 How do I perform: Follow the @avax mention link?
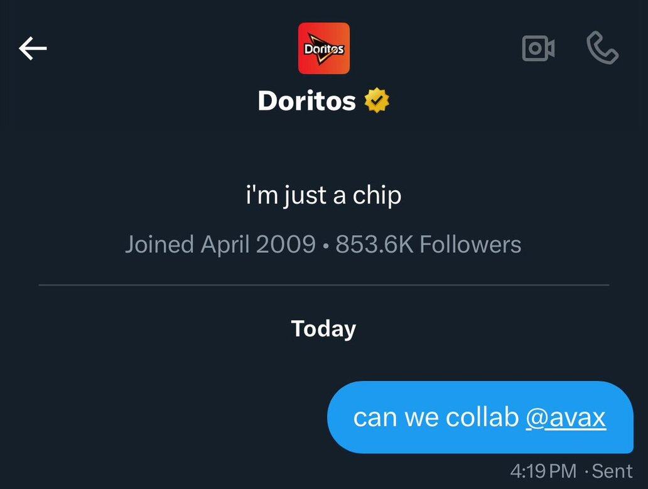[565, 417]
